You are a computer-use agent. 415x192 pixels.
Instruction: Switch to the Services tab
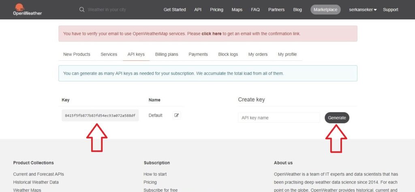(109, 54)
